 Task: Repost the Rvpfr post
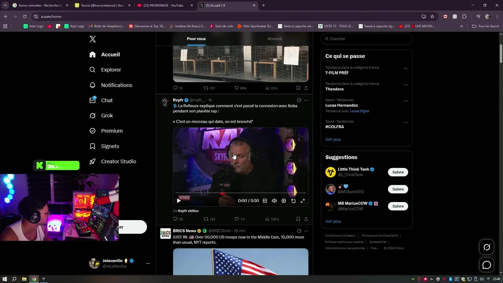point(209,219)
